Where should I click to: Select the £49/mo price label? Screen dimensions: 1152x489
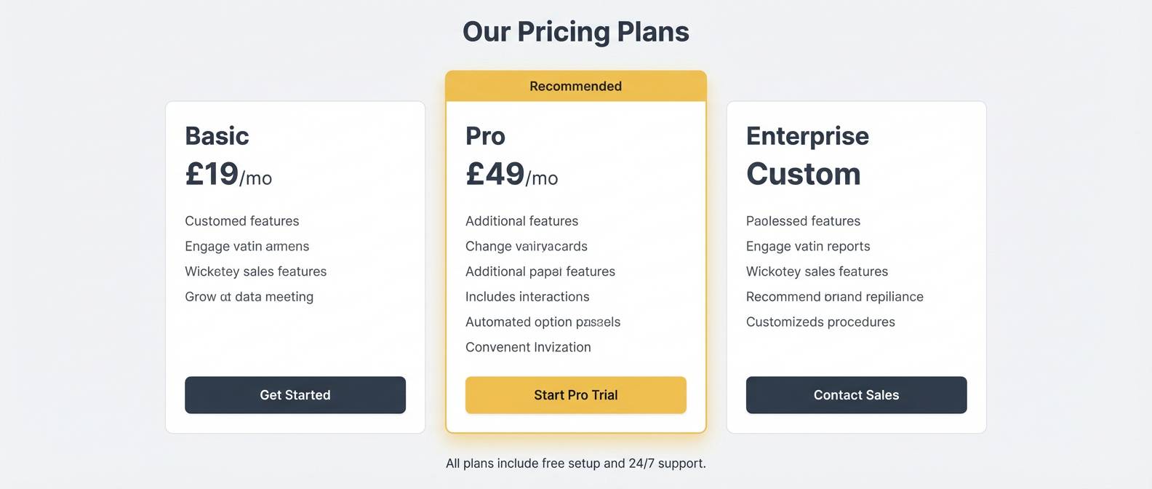(511, 175)
